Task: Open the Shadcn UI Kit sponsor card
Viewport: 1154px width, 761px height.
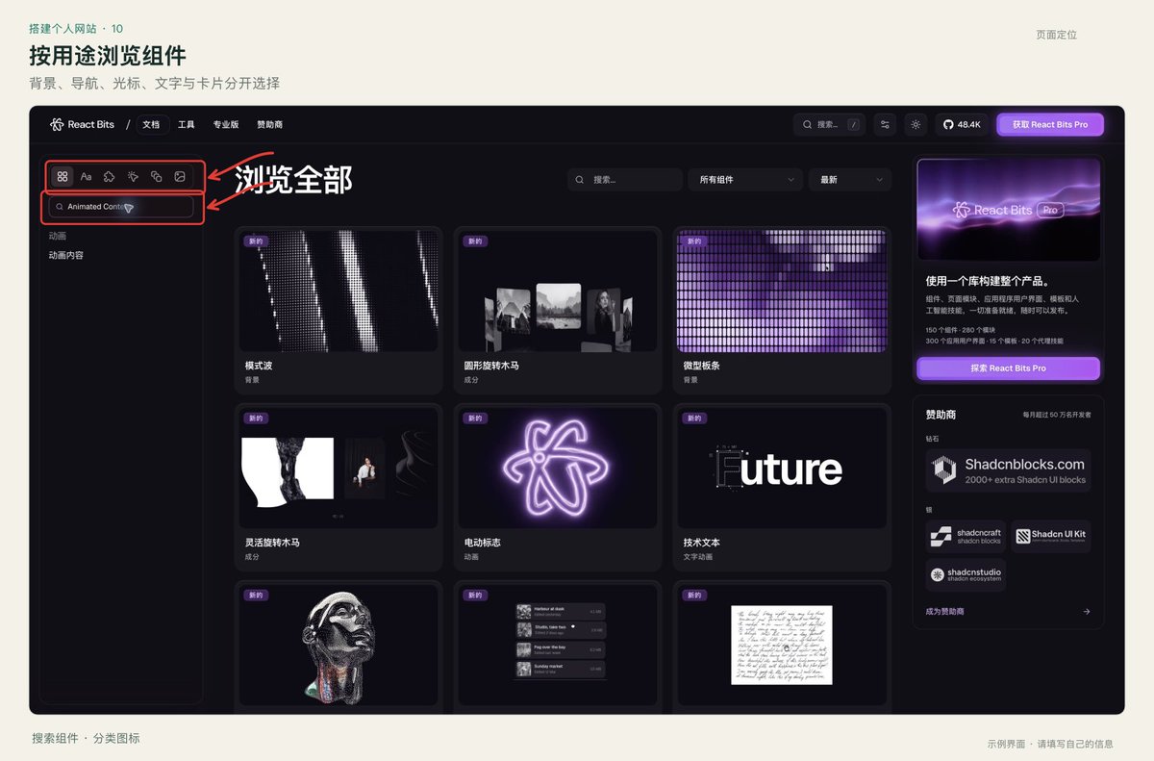Action: point(1051,536)
